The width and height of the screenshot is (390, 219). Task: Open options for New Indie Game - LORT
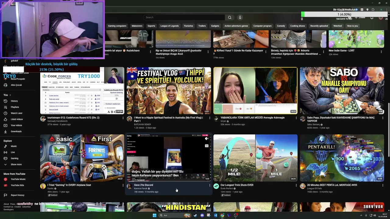click(x=381, y=52)
